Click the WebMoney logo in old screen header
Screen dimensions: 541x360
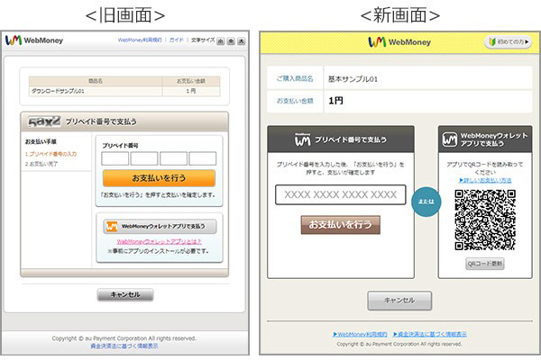pos(32,40)
